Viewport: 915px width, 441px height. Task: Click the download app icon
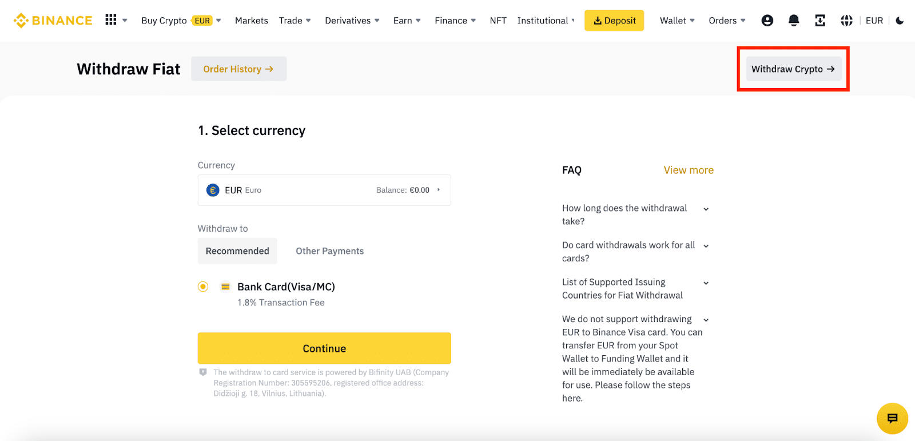point(820,21)
